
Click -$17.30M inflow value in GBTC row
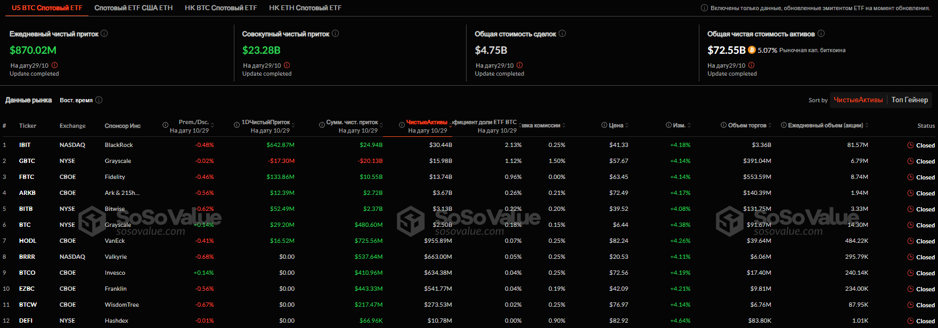pyautogui.click(x=281, y=161)
